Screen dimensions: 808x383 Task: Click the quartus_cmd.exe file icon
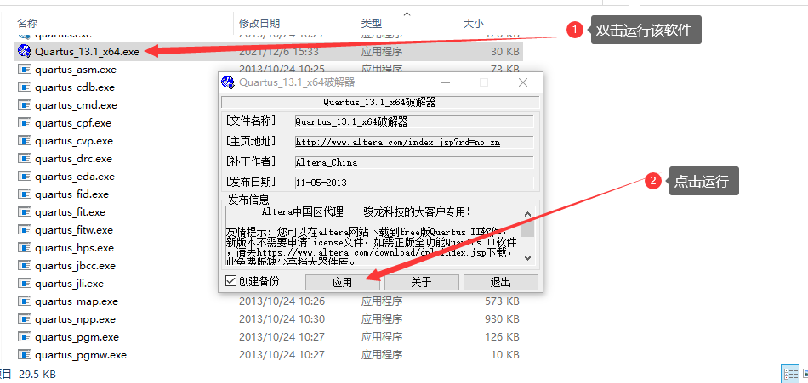click(25, 105)
